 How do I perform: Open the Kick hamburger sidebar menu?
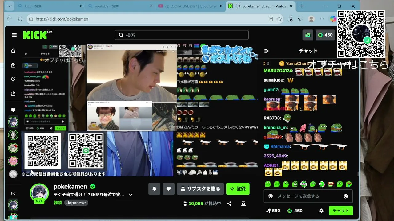pos(14,35)
